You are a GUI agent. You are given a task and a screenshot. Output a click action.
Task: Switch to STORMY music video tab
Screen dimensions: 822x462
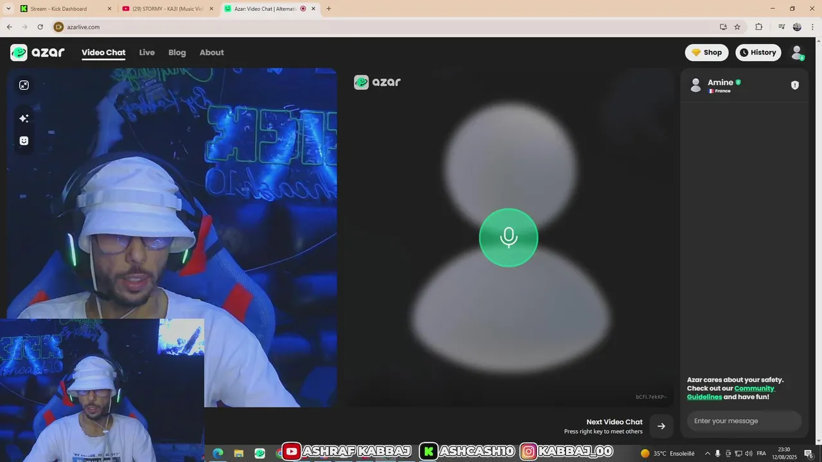click(x=168, y=9)
